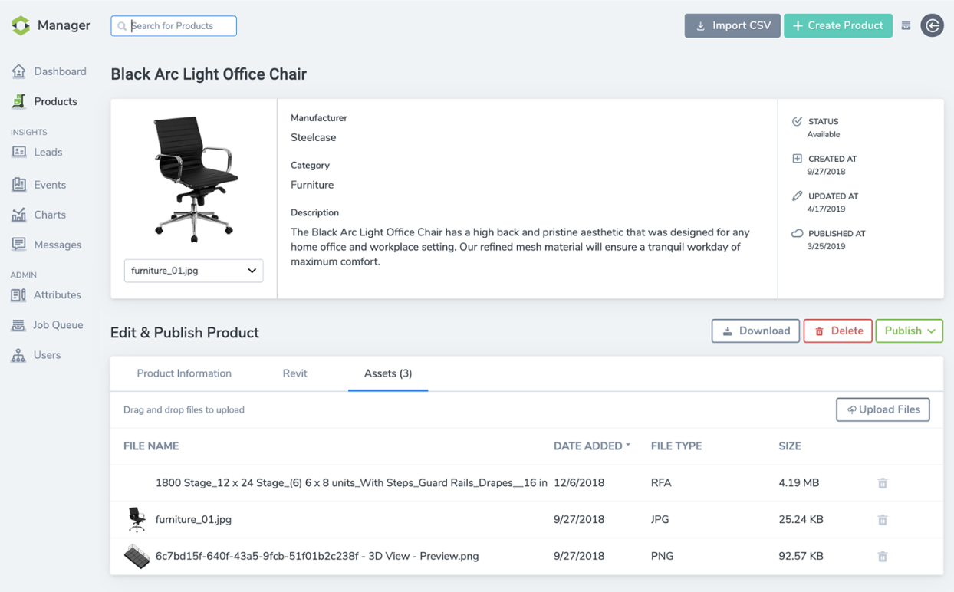The width and height of the screenshot is (954, 592).
Task: Open Attributes via its sidebar icon
Action: 18,294
